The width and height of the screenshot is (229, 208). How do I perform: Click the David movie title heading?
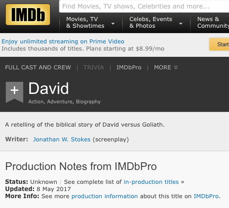(49, 89)
